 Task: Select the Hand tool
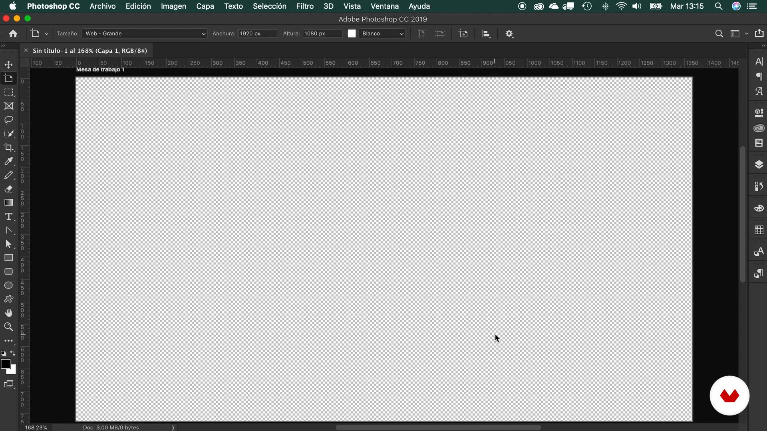coord(8,313)
